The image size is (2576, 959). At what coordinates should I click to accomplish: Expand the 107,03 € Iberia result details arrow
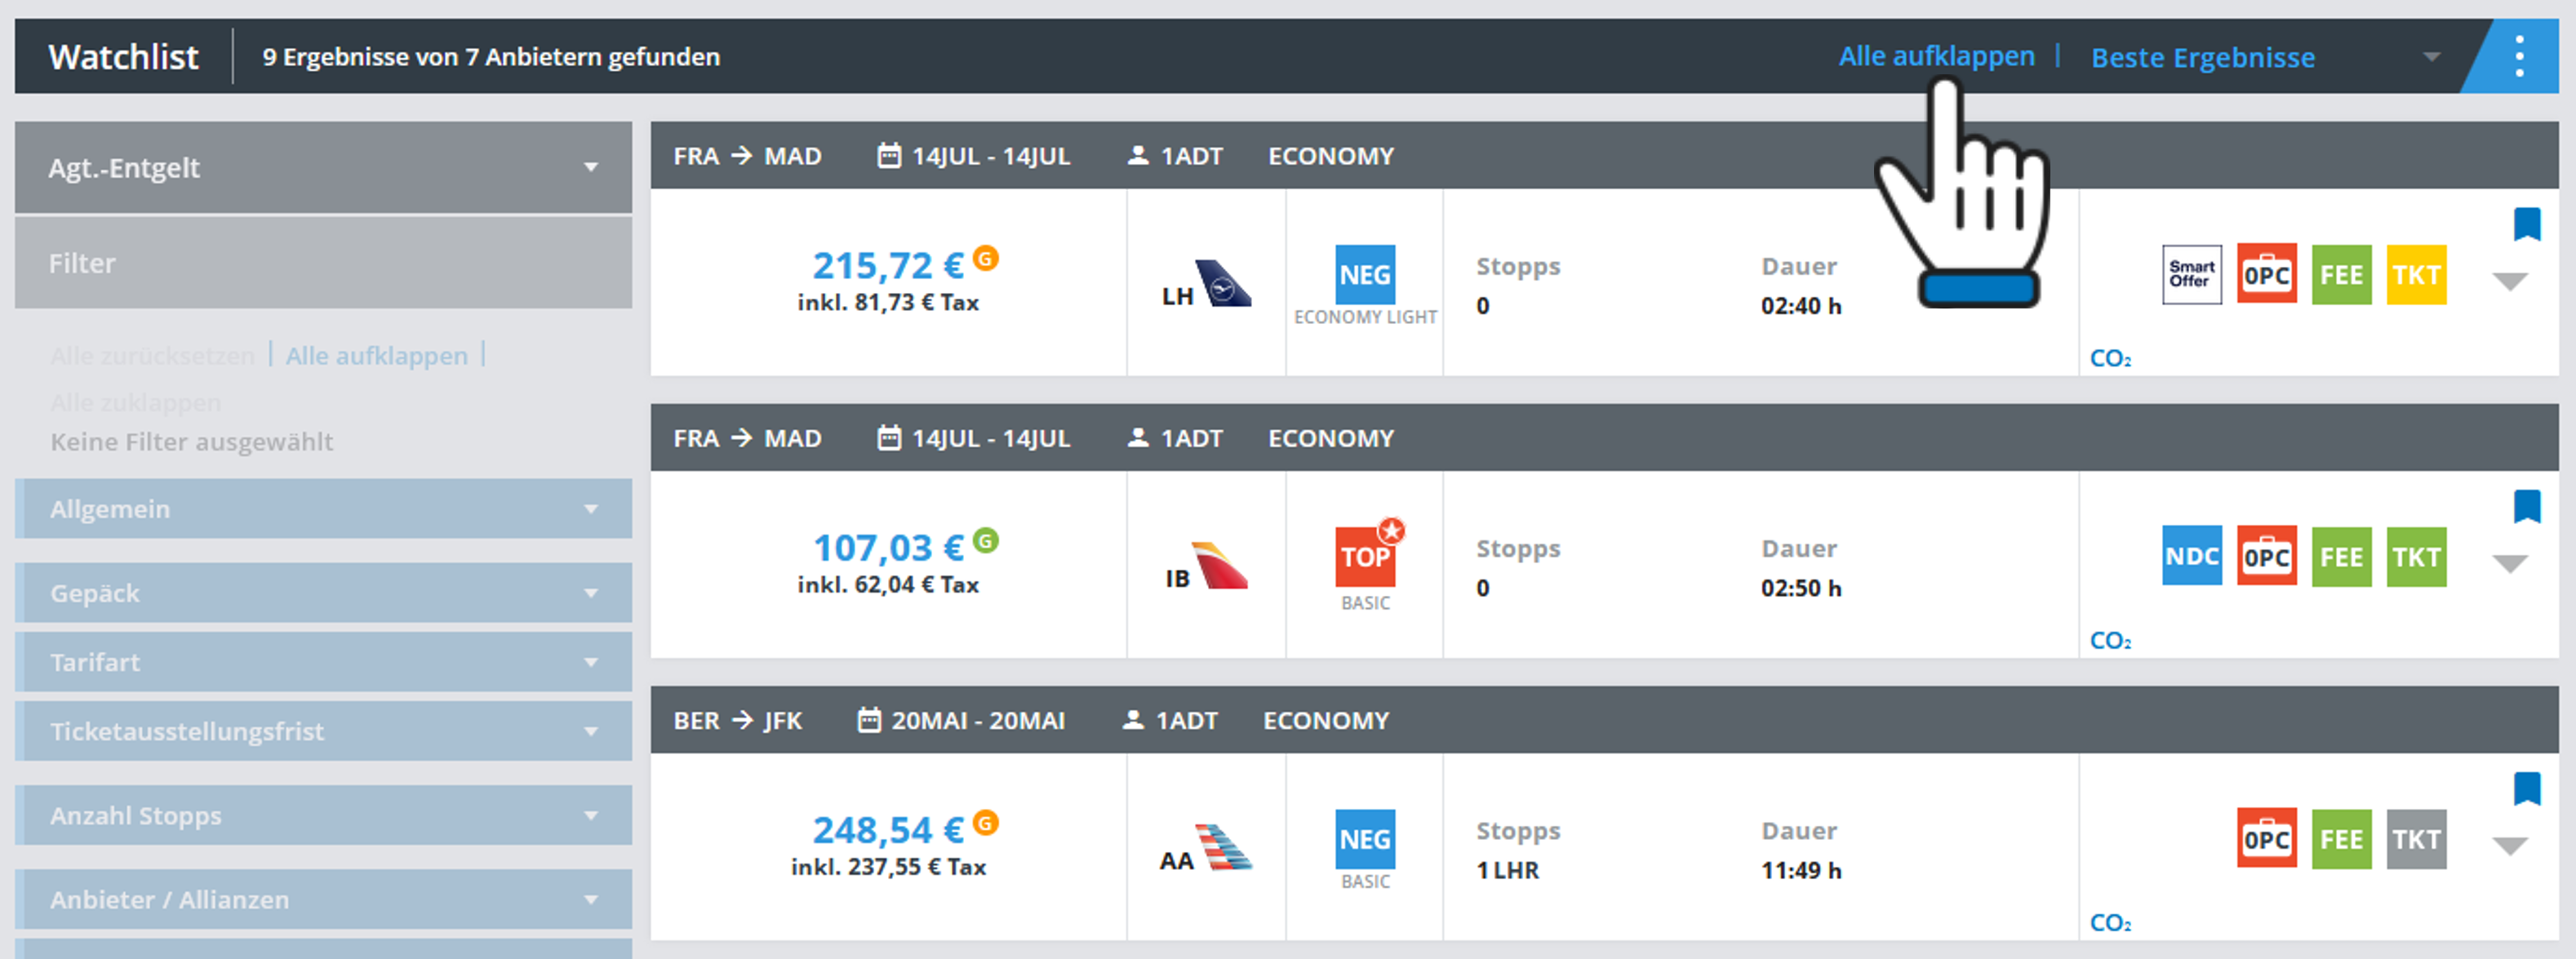coord(2510,564)
